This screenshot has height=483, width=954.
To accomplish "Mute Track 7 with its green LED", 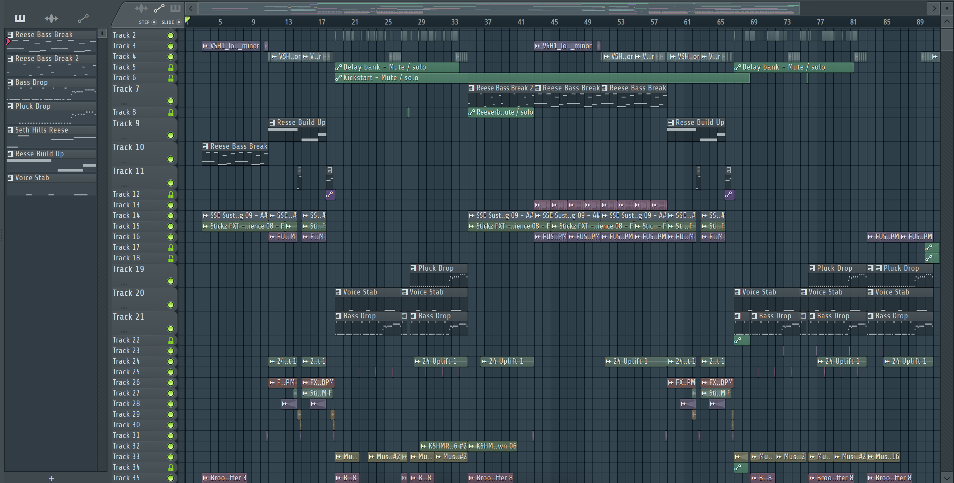I will tap(170, 101).
